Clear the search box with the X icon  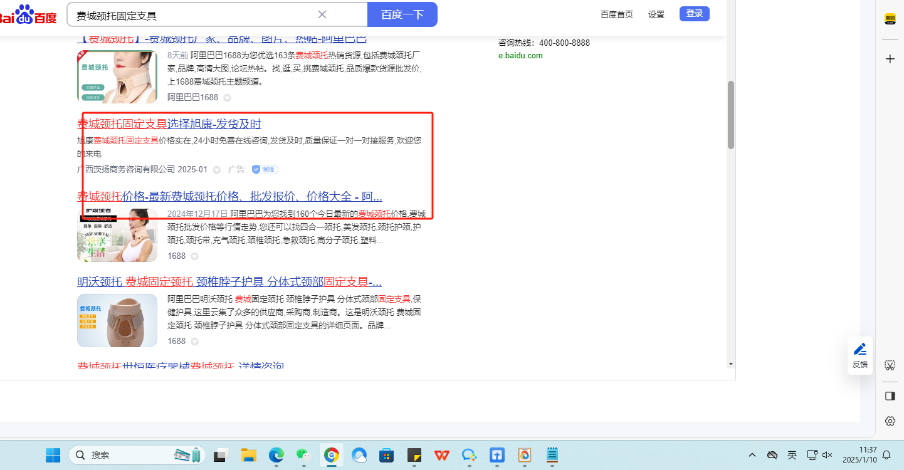[x=322, y=14]
